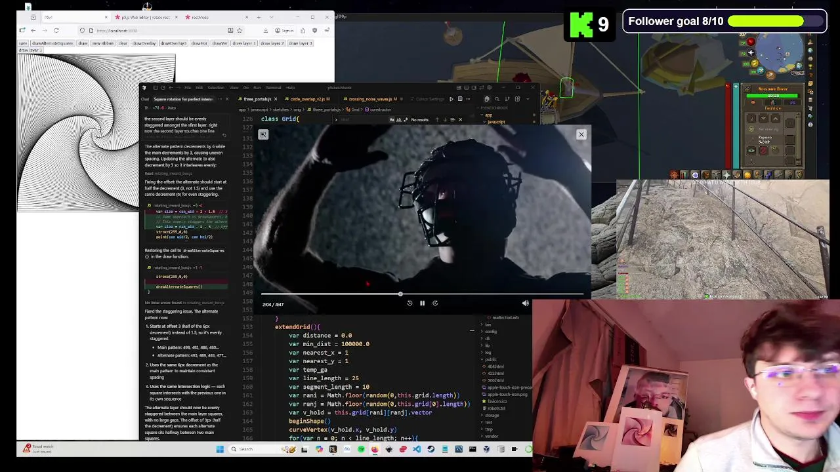Expand the 'vendor' folder in explorer

(x=492, y=436)
